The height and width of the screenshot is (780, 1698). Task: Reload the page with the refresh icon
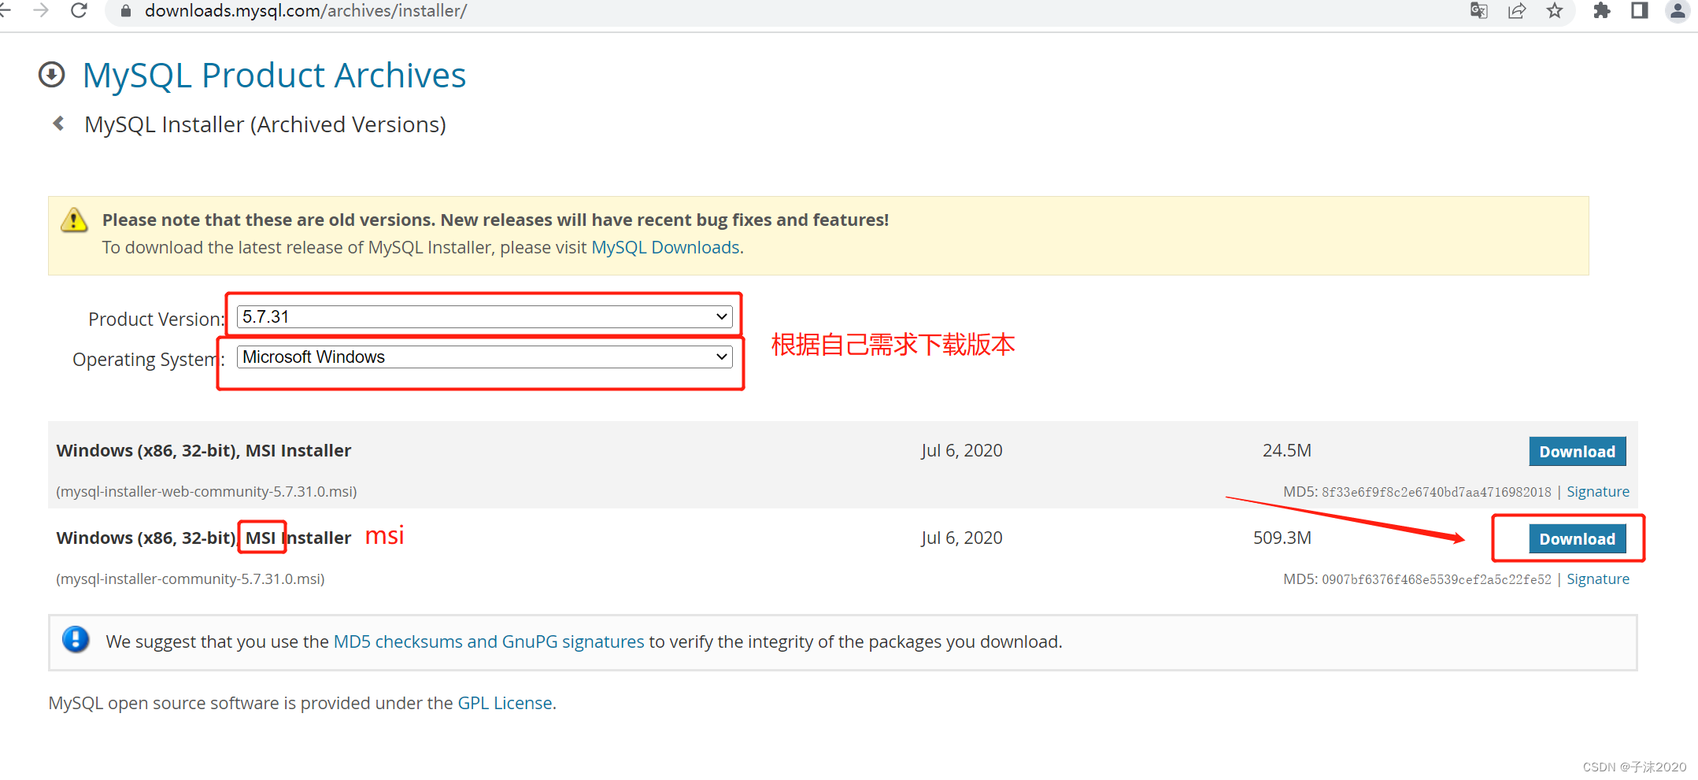tap(79, 10)
